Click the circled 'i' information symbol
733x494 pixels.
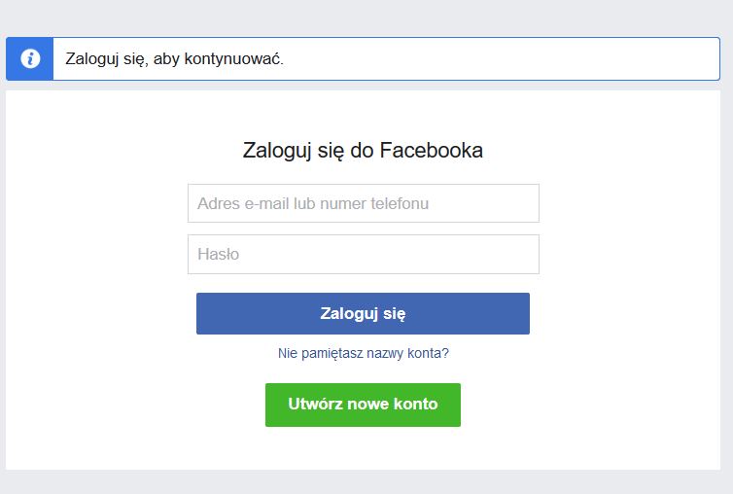(x=30, y=59)
